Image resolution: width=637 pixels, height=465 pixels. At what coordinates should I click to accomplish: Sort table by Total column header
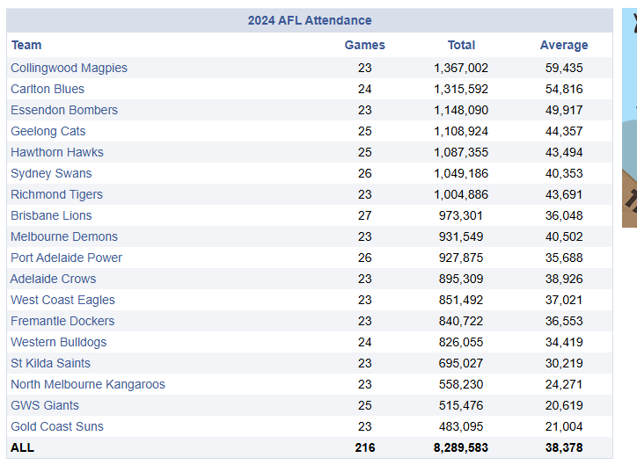click(x=461, y=45)
